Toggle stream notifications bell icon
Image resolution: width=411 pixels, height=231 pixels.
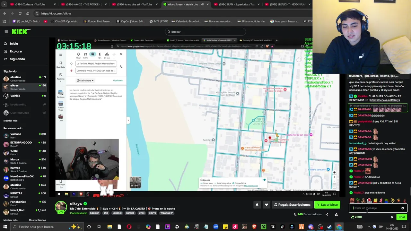point(257,205)
